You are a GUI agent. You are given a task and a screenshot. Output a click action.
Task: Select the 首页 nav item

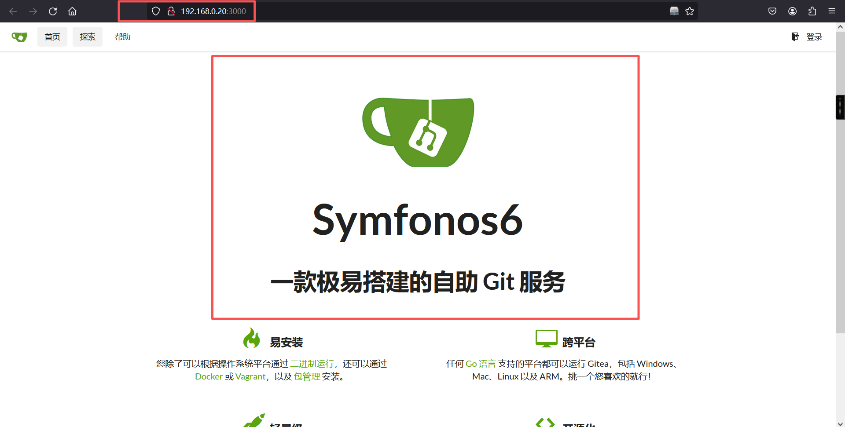[52, 37]
